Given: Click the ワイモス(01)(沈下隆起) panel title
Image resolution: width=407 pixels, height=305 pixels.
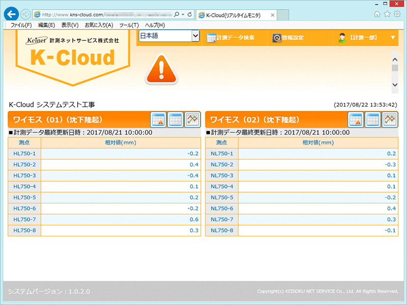Looking at the screenshot, I should click(57, 119).
